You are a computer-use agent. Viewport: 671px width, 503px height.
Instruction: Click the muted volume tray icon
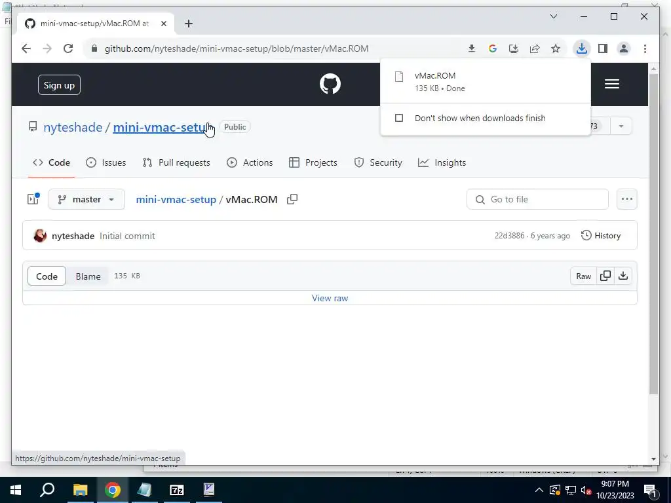[586, 490]
